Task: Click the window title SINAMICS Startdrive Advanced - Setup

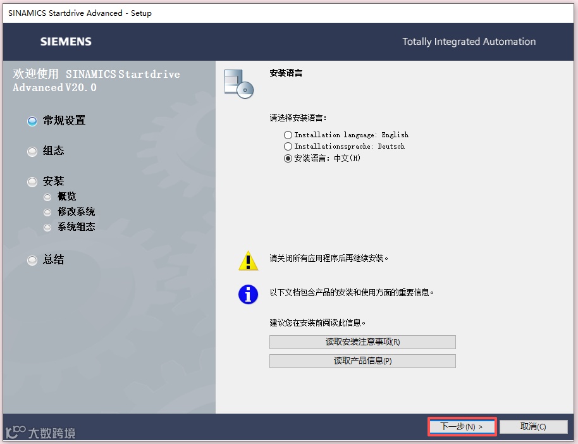Action: pyautogui.click(x=80, y=13)
